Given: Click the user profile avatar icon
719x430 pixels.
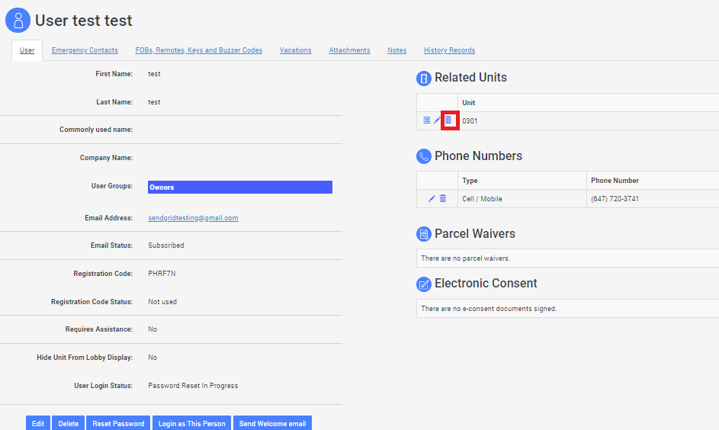Looking at the screenshot, I should click(x=18, y=21).
